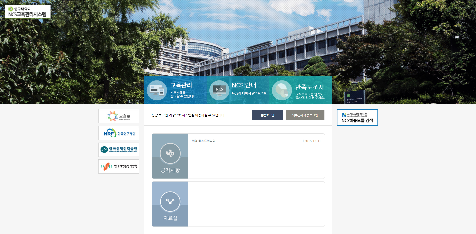Click the Shingu University NCS system logo
The width and height of the screenshot is (476, 234).
[x=28, y=12]
